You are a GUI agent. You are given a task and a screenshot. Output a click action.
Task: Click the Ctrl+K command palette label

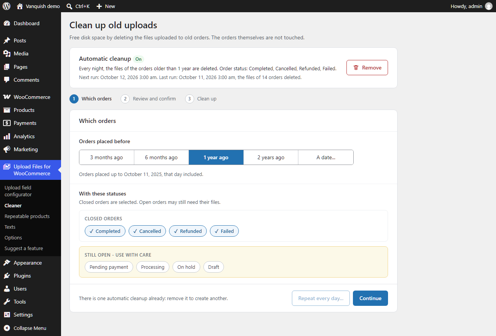click(83, 6)
